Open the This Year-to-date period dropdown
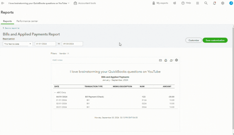 18,44
